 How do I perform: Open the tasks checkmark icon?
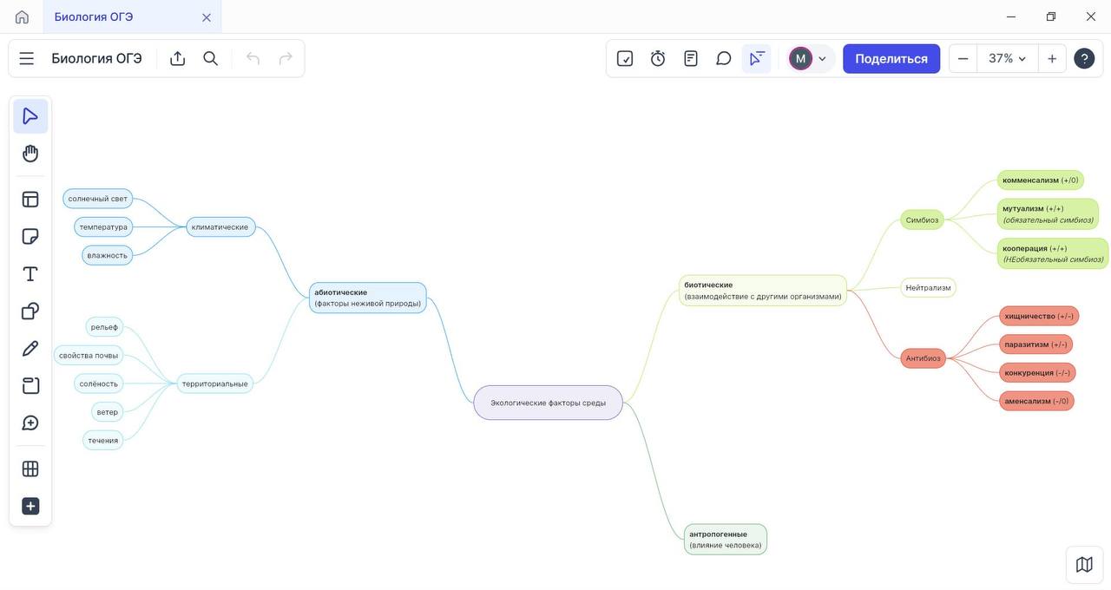pyautogui.click(x=625, y=58)
